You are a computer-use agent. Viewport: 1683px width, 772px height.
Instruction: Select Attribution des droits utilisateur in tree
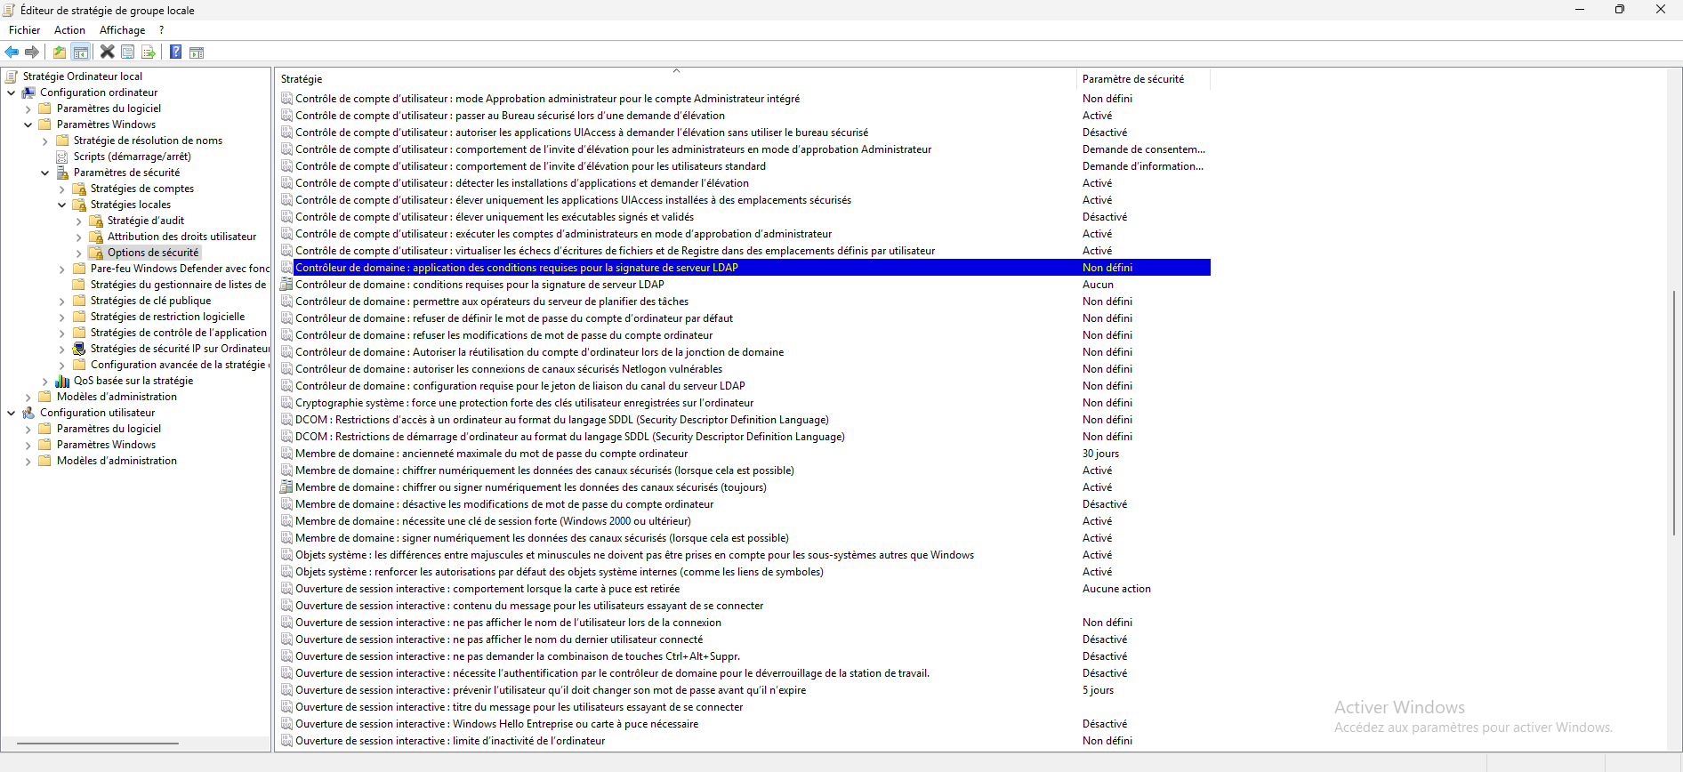pyautogui.click(x=181, y=237)
